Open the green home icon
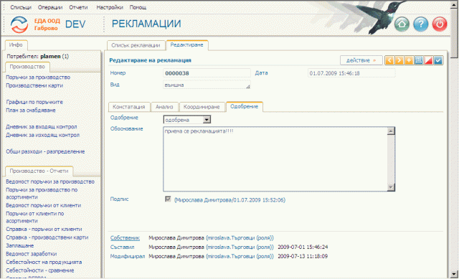This screenshot has height=279, width=459. [x=402, y=24]
